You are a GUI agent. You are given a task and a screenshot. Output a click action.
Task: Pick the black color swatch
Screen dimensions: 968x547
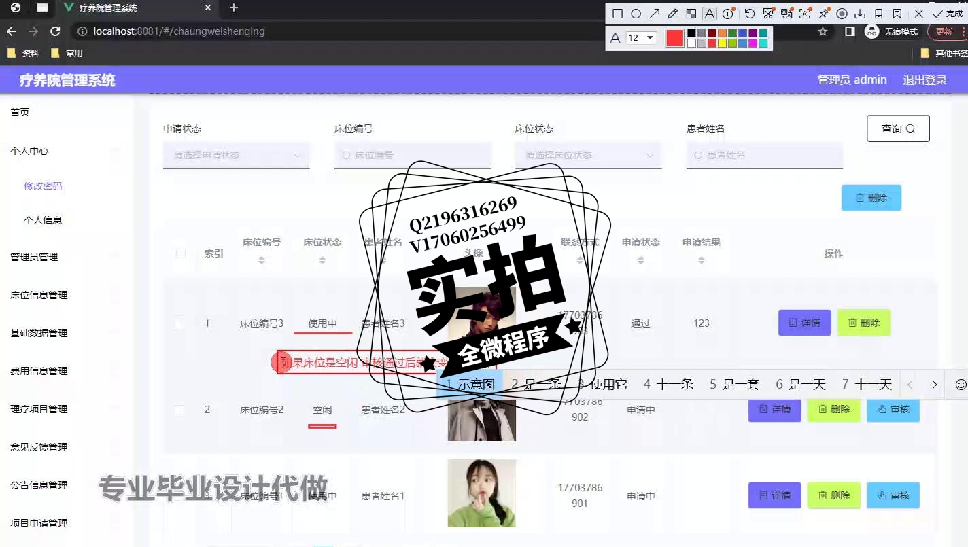(x=691, y=33)
